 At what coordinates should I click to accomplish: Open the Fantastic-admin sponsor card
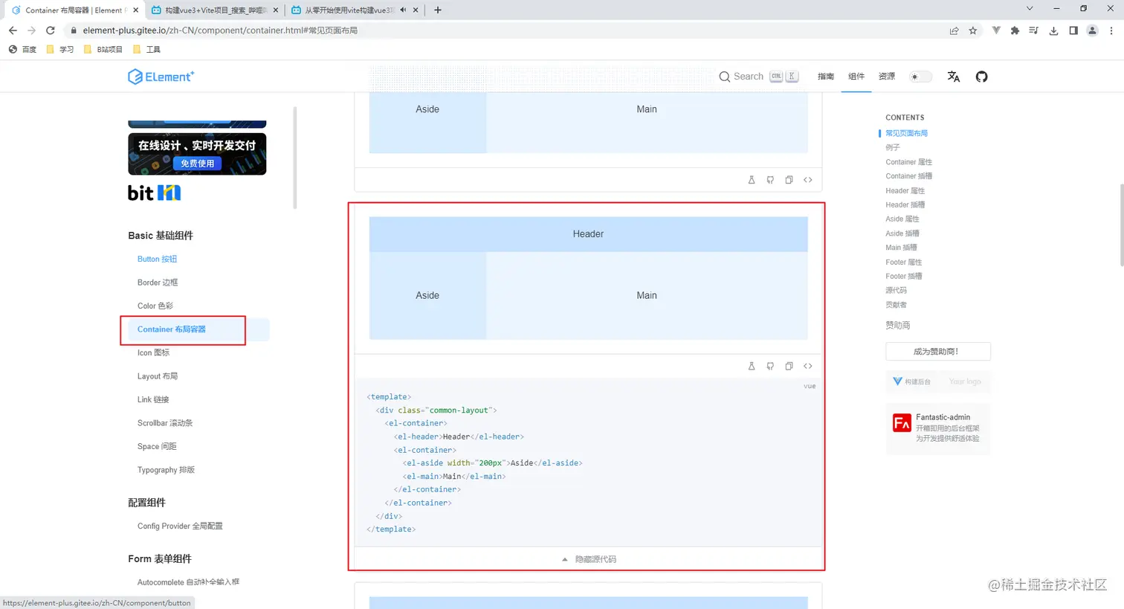938,428
